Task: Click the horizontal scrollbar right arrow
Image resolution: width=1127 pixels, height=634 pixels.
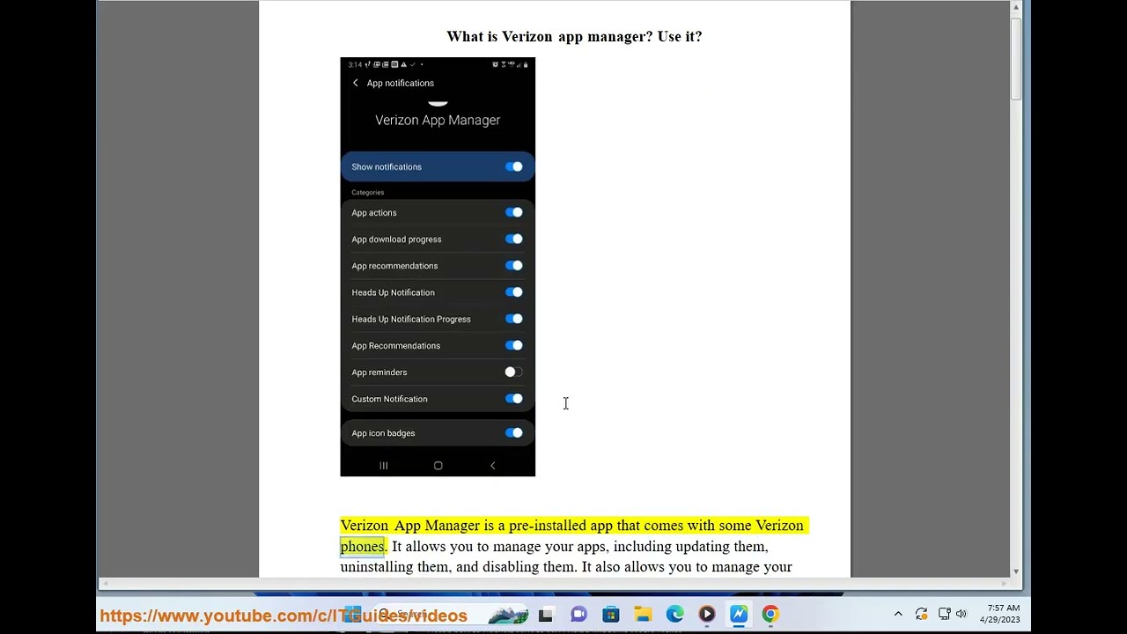Action: (1005, 583)
